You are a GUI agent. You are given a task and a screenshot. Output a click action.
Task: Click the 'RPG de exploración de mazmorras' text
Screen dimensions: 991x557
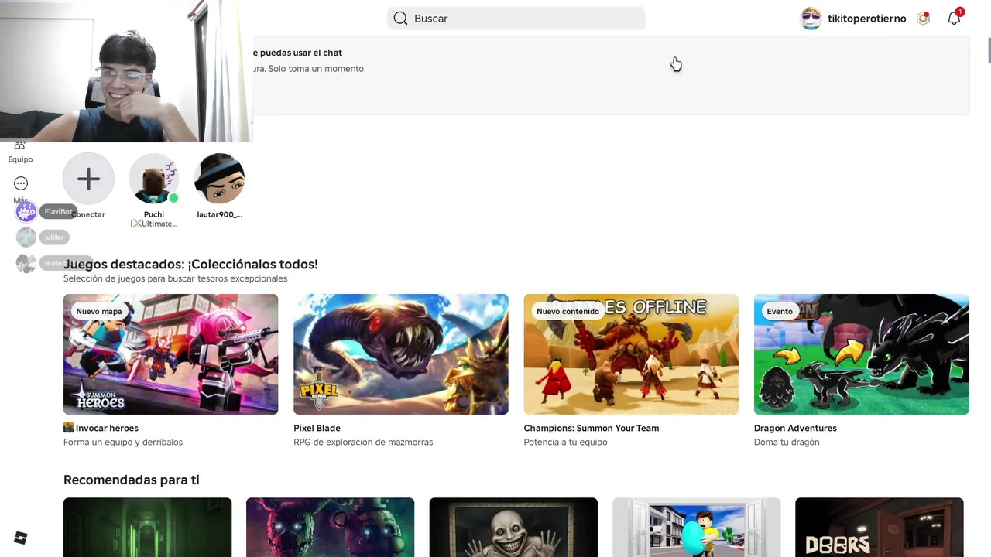point(363,443)
